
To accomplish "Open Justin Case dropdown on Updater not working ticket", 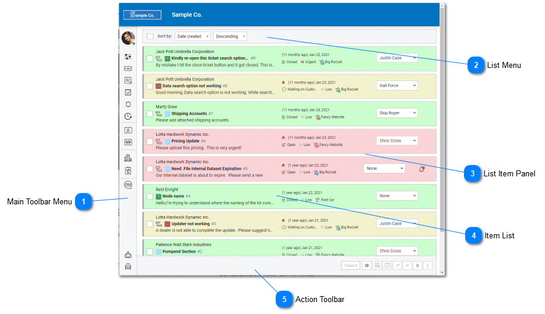I will coord(397,223).
